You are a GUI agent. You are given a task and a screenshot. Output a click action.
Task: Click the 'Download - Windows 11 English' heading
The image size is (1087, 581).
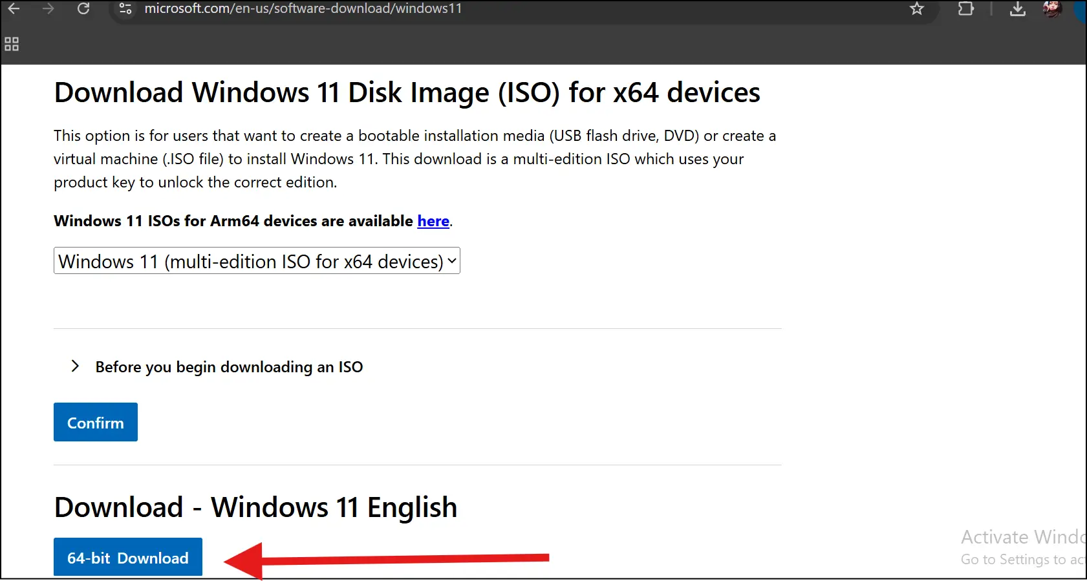[x=255, y=507]
